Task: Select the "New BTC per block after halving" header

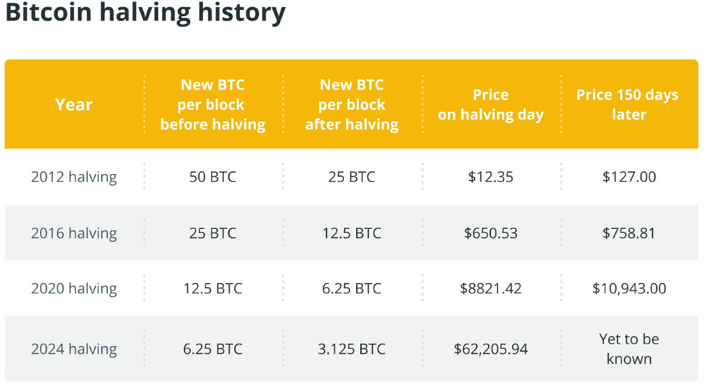Action: (352, 105)
